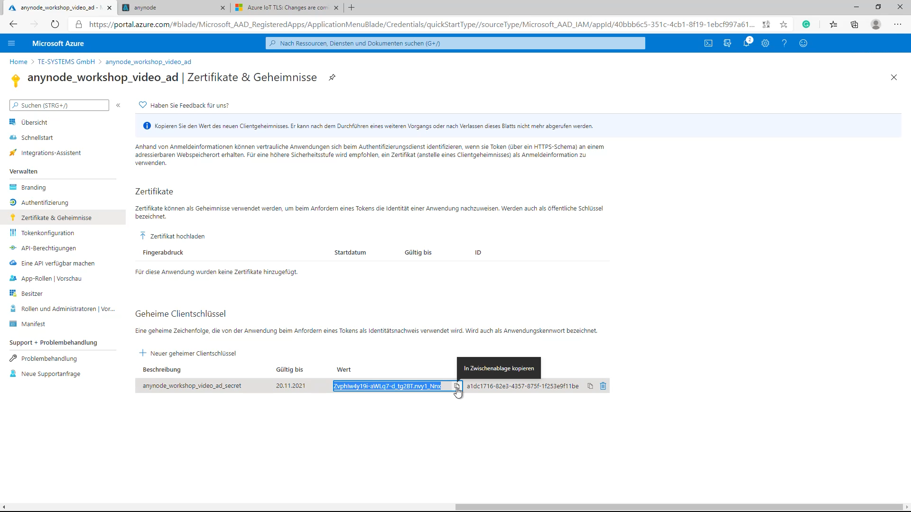911x512 pixels.
Task: Open a new browser tab
Action: click(351, 8)
